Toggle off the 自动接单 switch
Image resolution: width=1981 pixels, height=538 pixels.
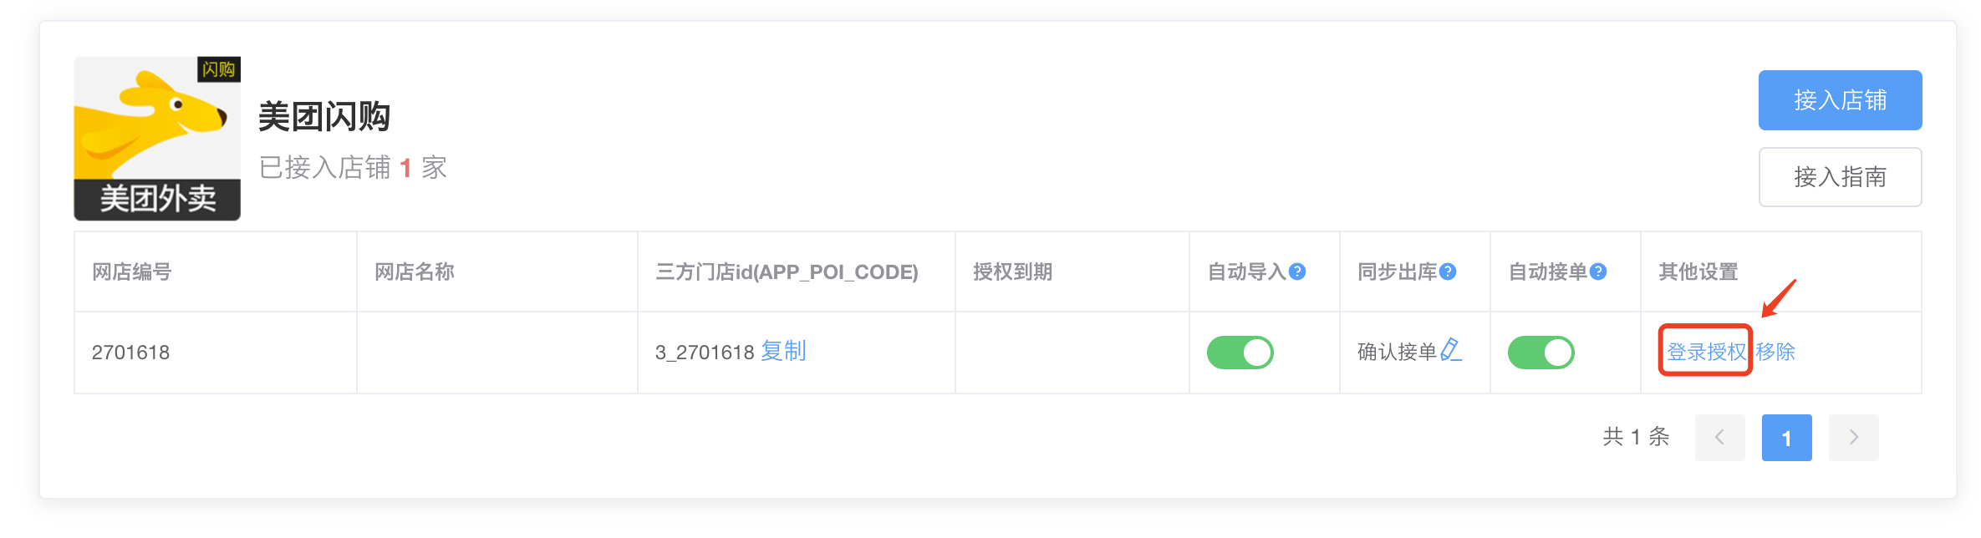1540,353
